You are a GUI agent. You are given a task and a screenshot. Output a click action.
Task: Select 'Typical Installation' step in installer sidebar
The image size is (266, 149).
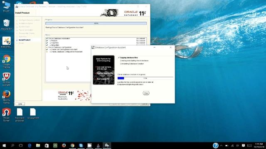[x=26, y=30]
